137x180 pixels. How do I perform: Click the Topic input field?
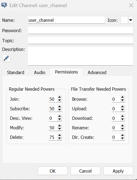[81, 40]
